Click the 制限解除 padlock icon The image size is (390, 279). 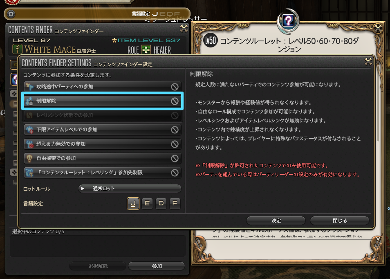pyautogui.click(x=29, y=101)
